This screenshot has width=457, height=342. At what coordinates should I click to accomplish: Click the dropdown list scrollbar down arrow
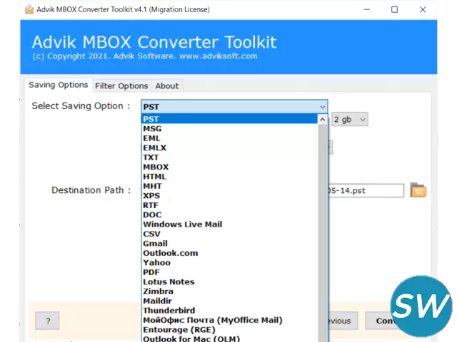(322, 338)
